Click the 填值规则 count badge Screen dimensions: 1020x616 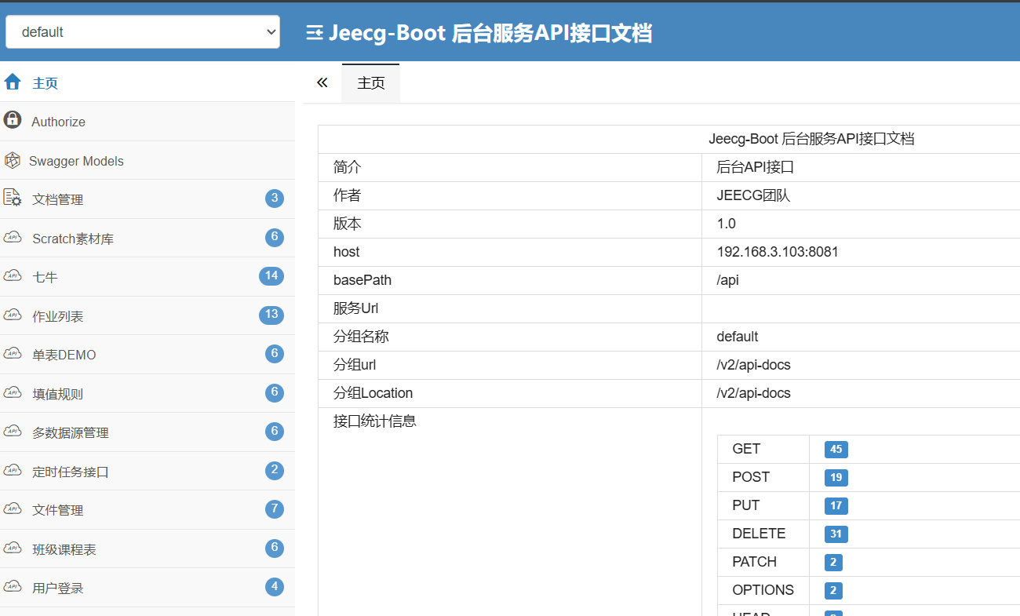tap(274, 392)
